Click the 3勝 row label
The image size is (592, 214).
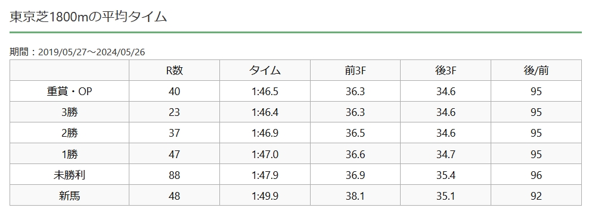[70, 112]
